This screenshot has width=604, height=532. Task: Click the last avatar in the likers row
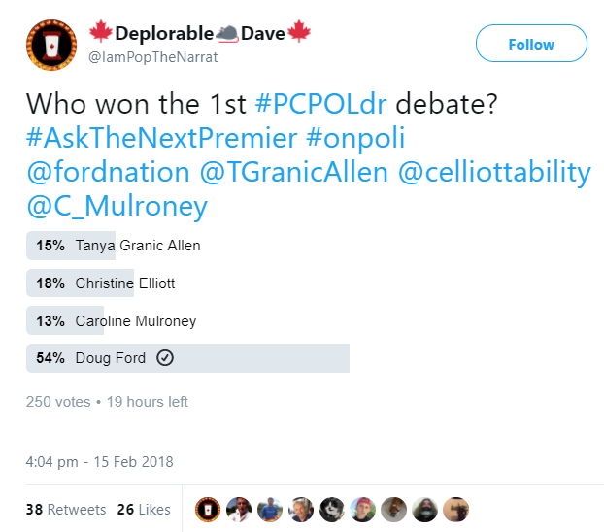click(x=455, y=509)
